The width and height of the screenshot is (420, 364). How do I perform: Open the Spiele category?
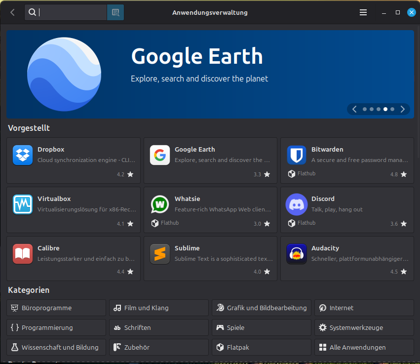pyautogui.click(x=262, y=327)
